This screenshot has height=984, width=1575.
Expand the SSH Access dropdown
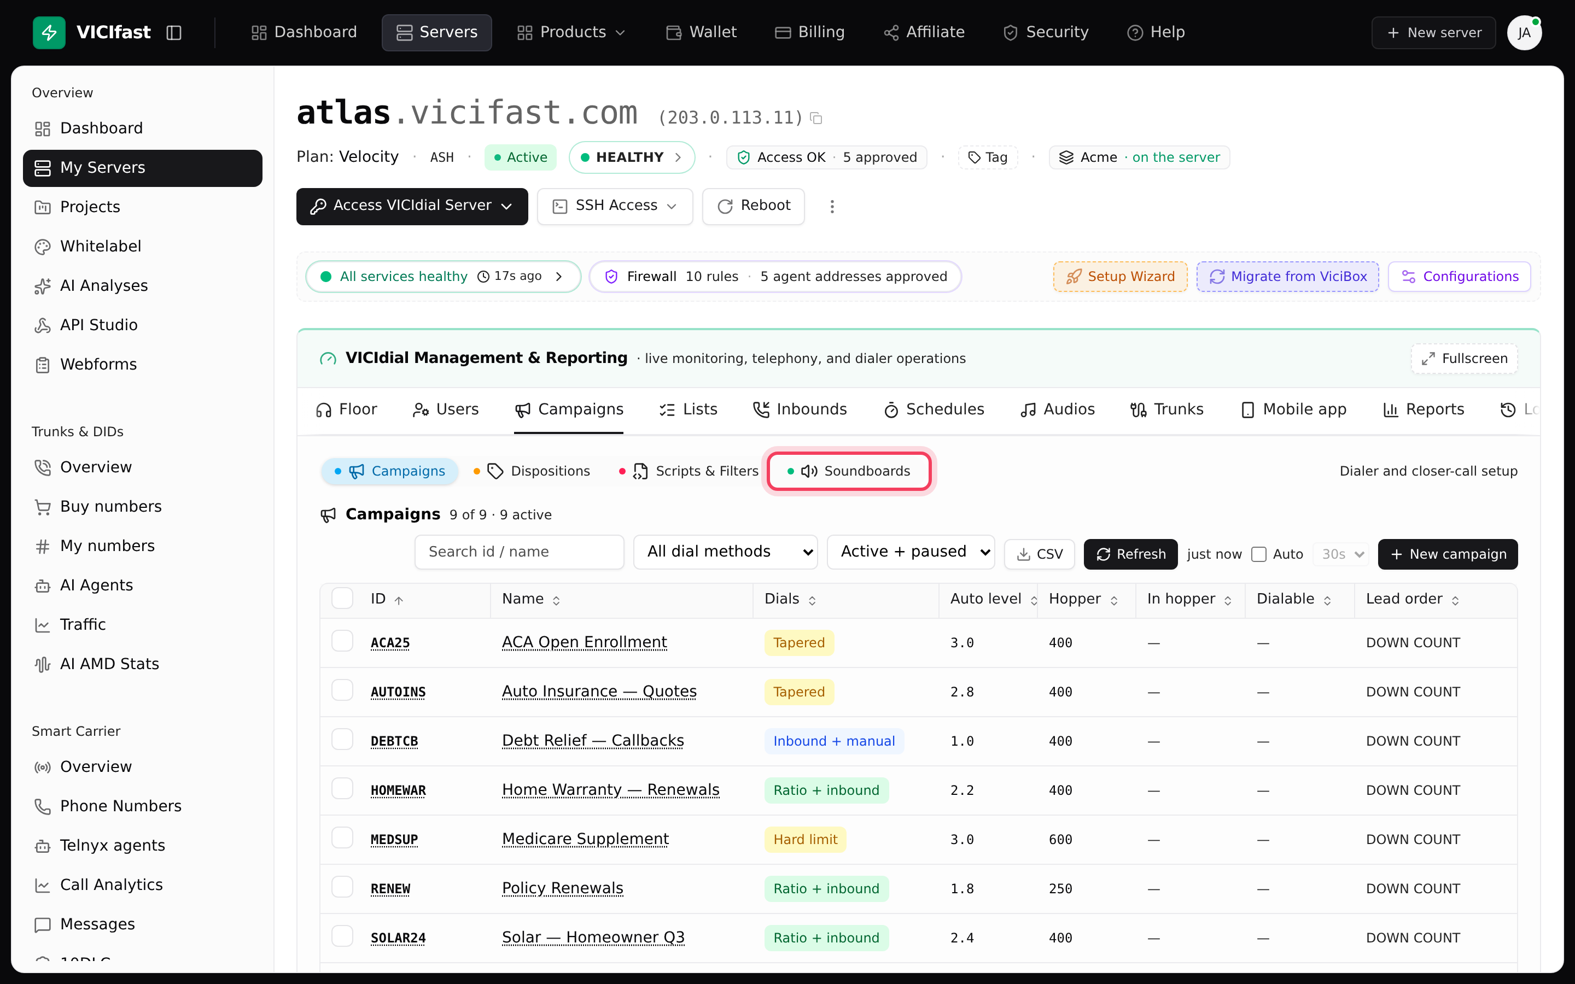[x=615, y=206]
